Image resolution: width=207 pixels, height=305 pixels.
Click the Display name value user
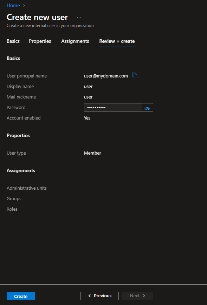[88, 86]
